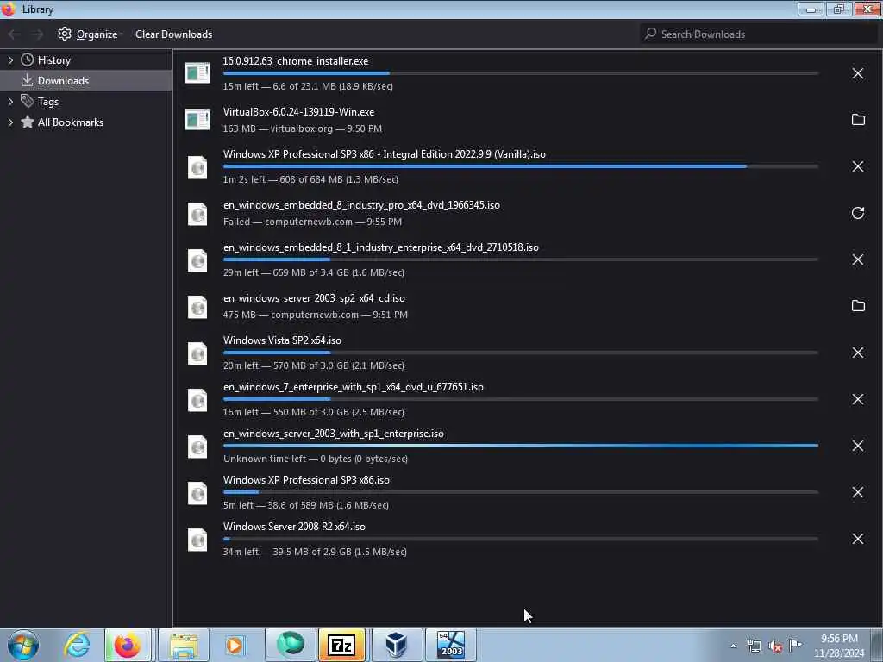Click Clear Downloads
The image size is (883, 662).
point(173,34)
